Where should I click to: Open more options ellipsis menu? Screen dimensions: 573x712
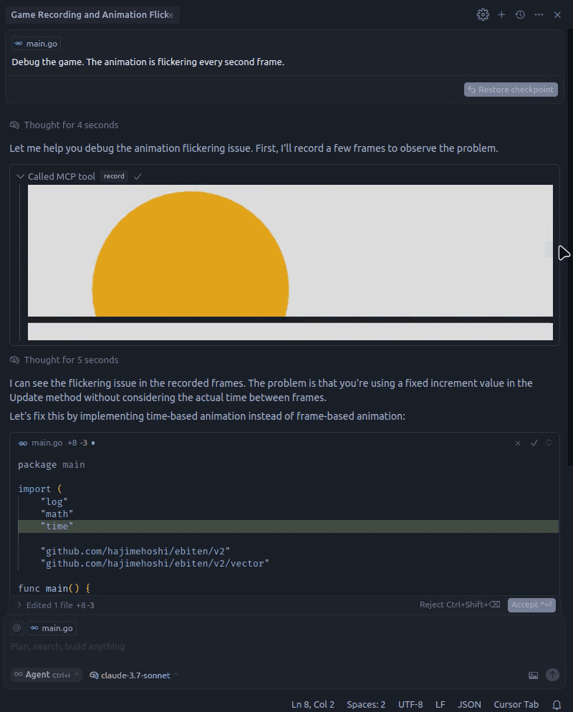click(539, 14)
